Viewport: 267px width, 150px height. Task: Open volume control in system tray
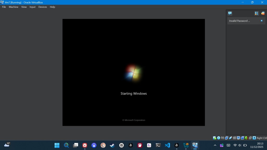tap(240, 145)
